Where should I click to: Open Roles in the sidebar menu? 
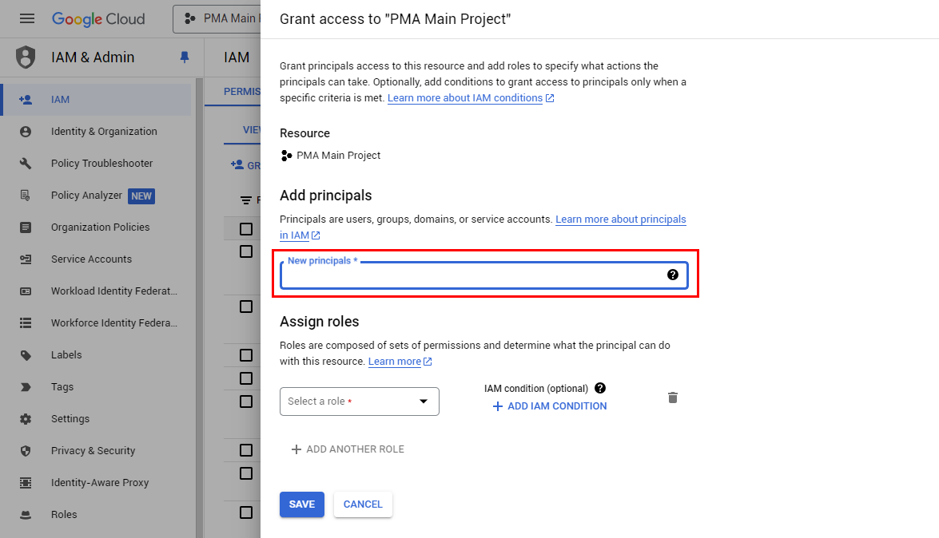coord(64,515)
